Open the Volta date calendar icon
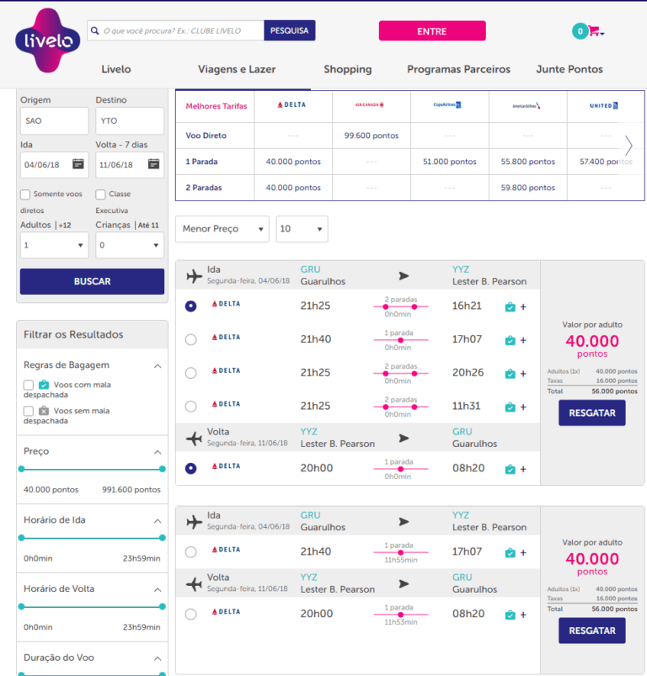The height and width of the screenshot is (676, 647). [x=153, y=164]
